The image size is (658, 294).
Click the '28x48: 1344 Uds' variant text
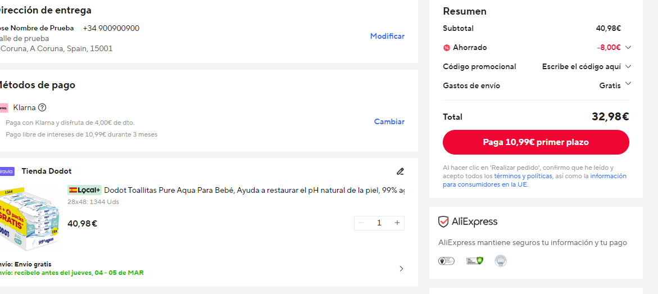click(x=93, y=202)
